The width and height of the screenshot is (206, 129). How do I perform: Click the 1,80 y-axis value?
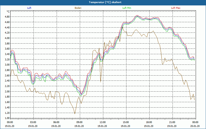point(7,97)
